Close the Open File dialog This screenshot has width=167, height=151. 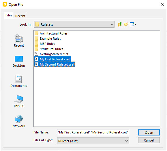162,4
